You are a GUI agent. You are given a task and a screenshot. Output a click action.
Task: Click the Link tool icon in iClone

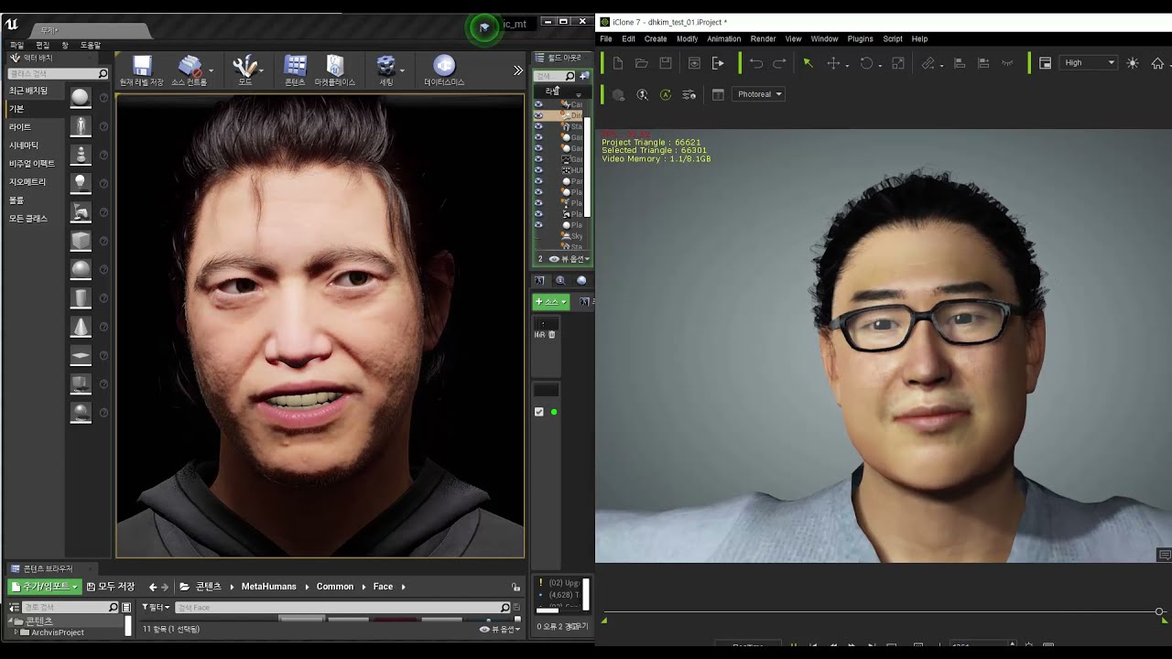click(928, 63)
